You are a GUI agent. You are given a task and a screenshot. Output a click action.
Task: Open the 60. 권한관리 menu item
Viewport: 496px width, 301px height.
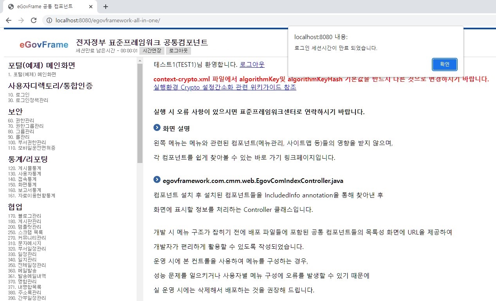pos(21,120)
